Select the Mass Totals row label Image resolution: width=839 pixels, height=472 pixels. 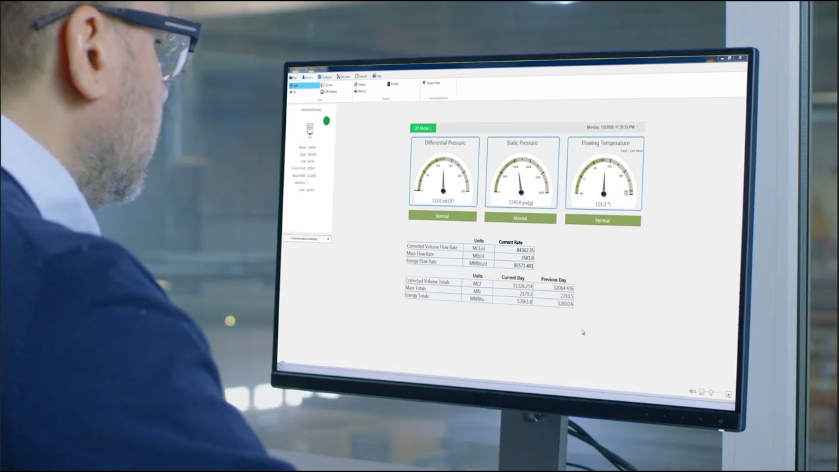pyautogui.click(x=416, y=288)
